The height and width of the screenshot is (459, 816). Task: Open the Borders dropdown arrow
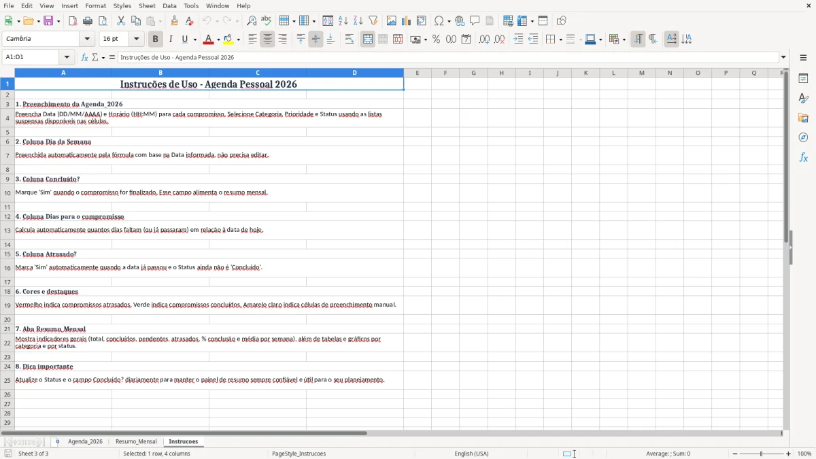coord(560,39)
